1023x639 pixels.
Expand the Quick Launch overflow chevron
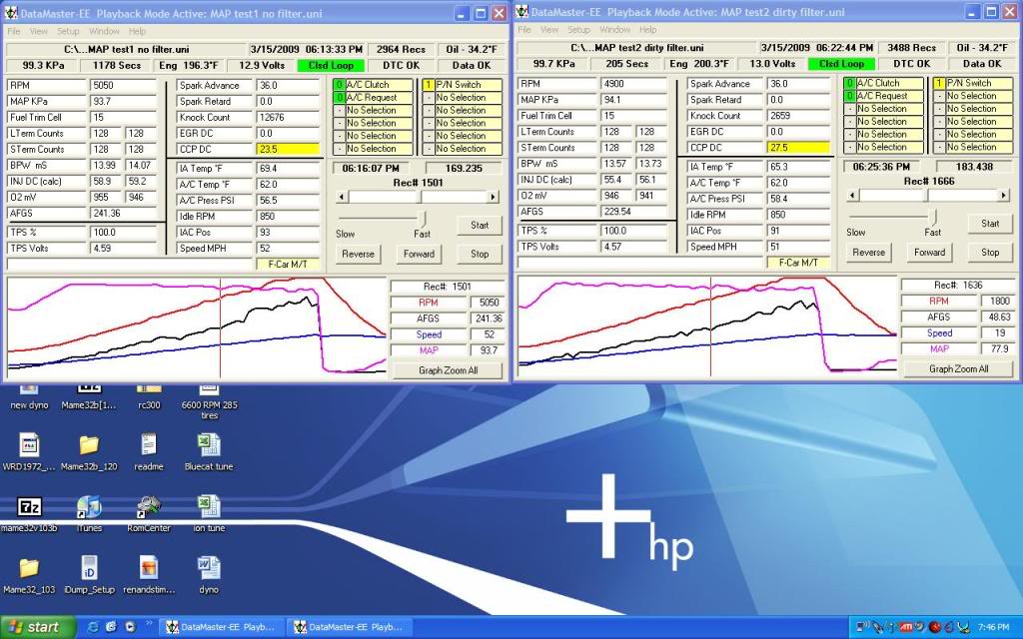[149, 623]
